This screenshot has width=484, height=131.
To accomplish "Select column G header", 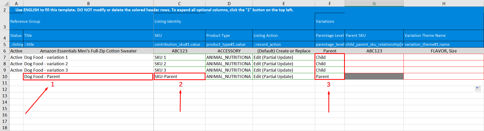I will (374, 3).
